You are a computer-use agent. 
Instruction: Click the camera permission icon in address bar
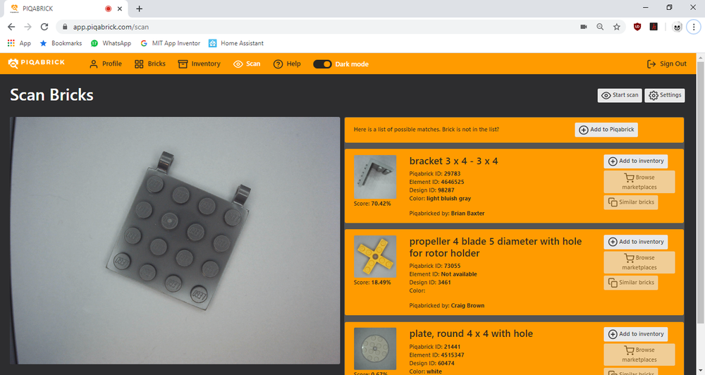point(584,27)
